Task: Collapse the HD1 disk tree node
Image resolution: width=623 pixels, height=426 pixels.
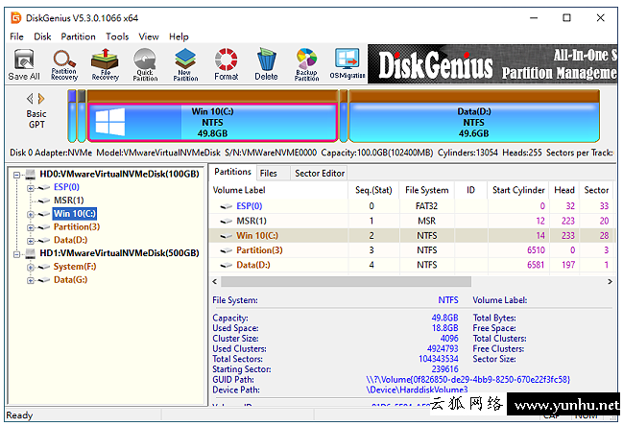Action: click(16, 254)
